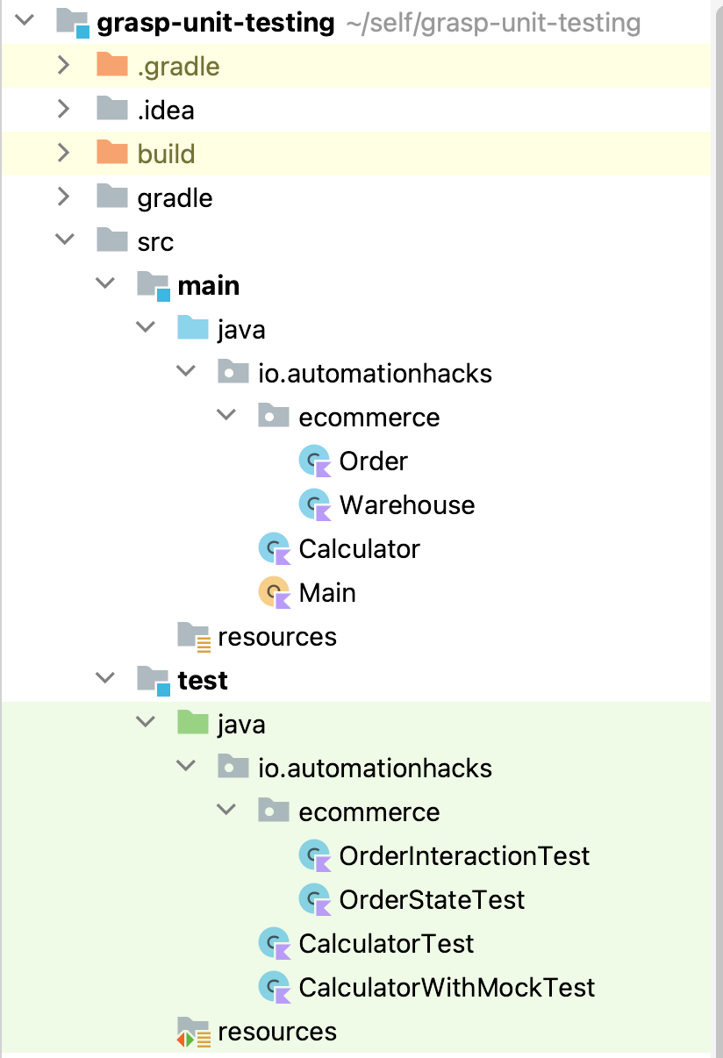Expand the .gradle folder
The width and height of the screenshot is (723, 1058).
pos(62,65)
